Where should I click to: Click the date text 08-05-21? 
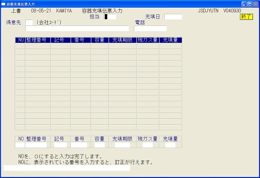click(x=41, y=11)
